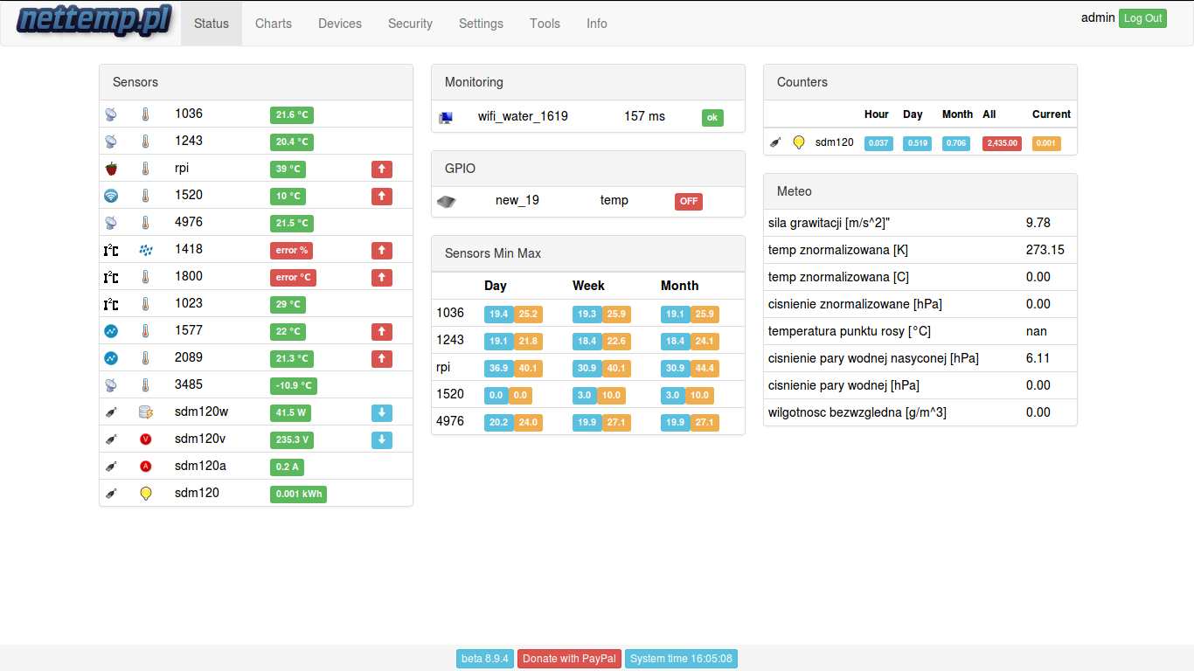1194x671 pixels.
Task: Click the System time 16:05:08 badge
Action: 681,659
